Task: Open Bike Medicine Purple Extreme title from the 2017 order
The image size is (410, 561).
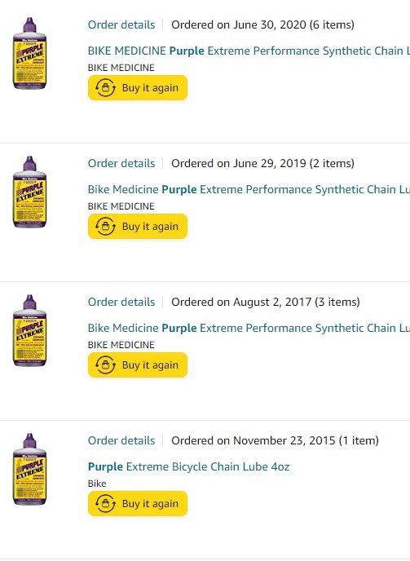Action: pyautogui.click(x=249, y=328)
